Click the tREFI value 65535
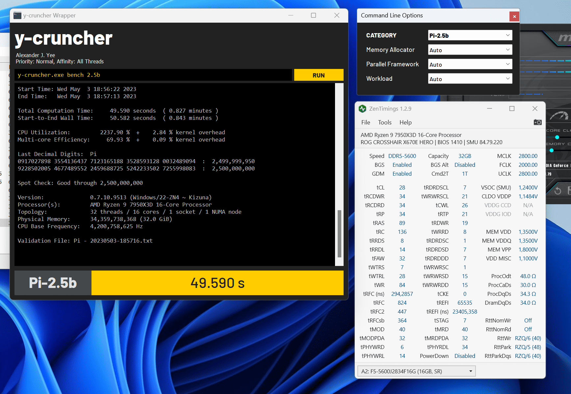 [465, 303]
